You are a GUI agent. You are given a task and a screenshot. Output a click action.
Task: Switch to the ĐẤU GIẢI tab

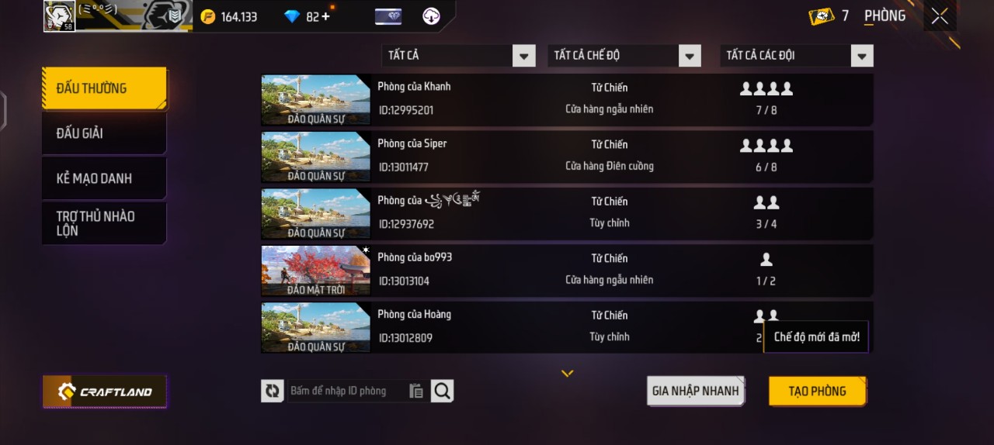104,133
